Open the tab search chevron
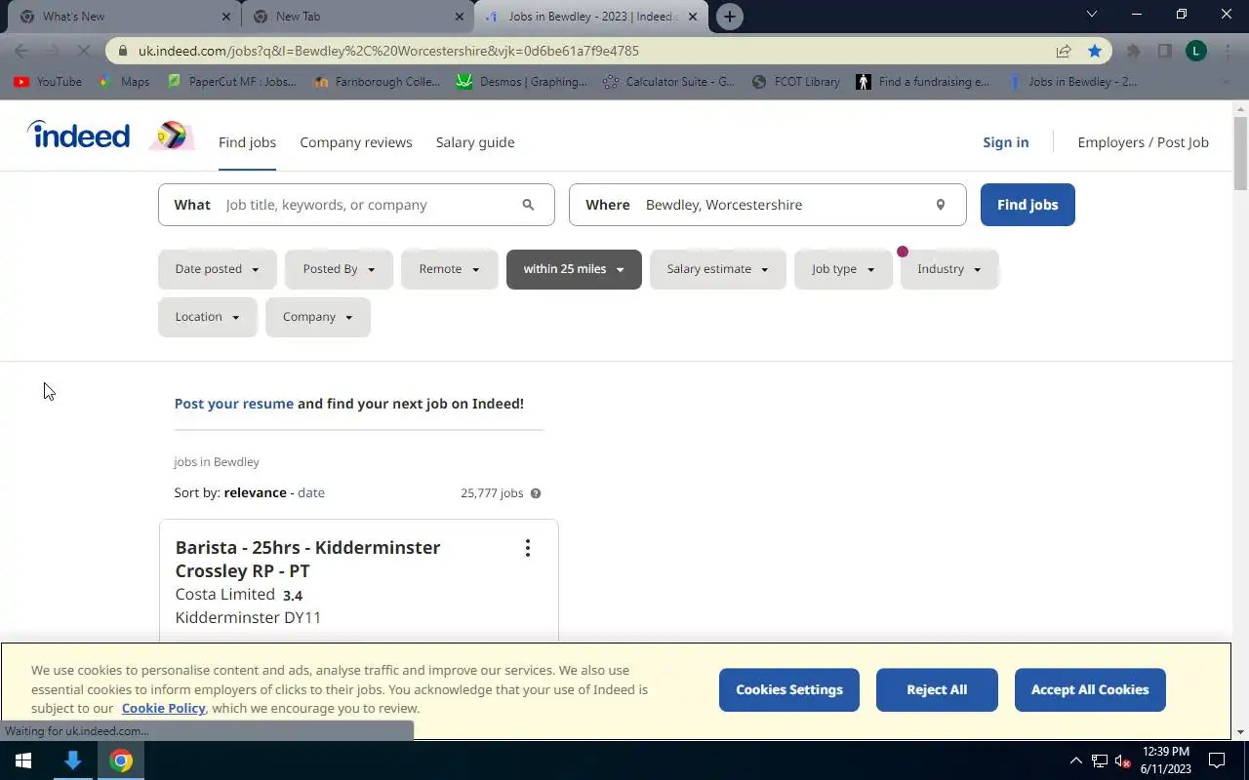 [1092, 14]
